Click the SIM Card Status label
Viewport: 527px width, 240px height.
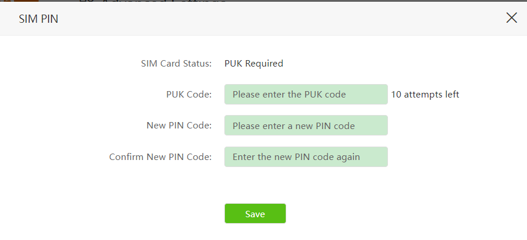[176, 64]
